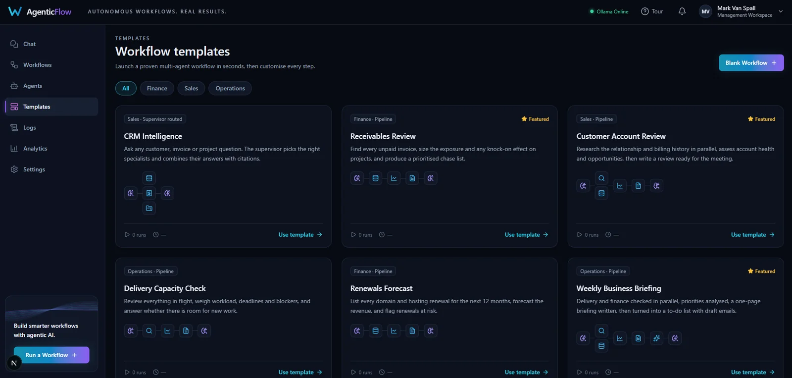The image size is (792, 378).
Task: Click the AgenticFlow logo
Action: pyautogui.click(x=40, y=11)
